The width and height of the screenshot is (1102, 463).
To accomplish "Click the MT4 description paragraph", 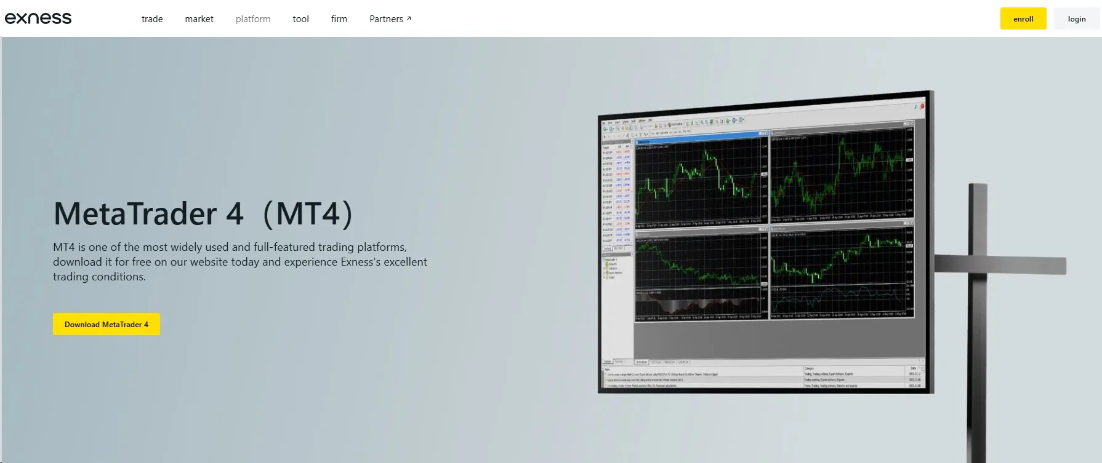I will click(x=240, y=262).
